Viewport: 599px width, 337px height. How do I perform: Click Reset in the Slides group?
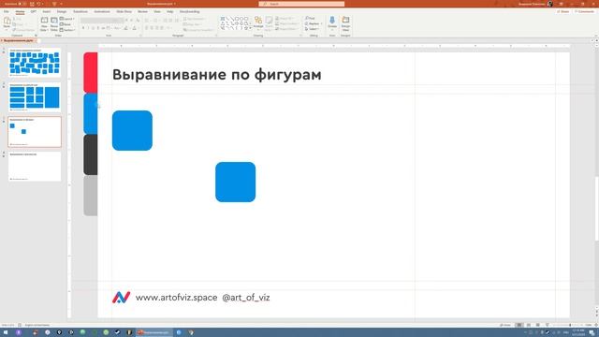point(66,24)
